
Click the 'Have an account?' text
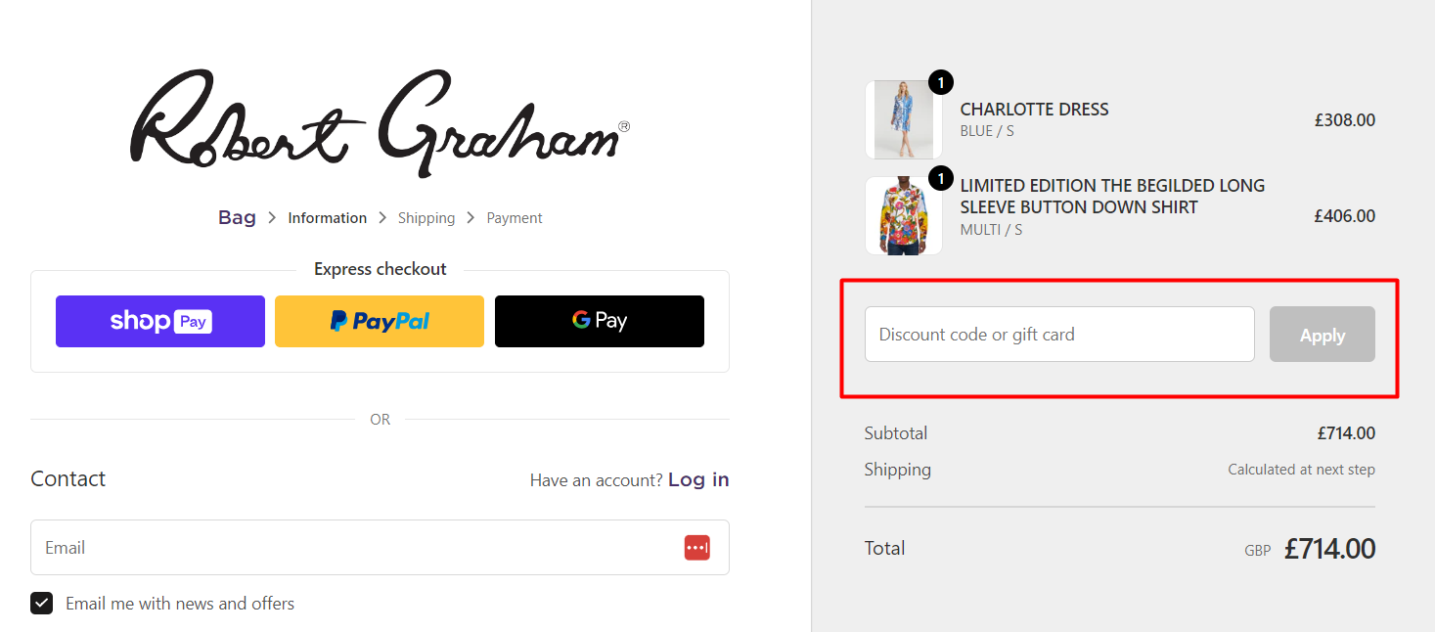coord(592,479)
